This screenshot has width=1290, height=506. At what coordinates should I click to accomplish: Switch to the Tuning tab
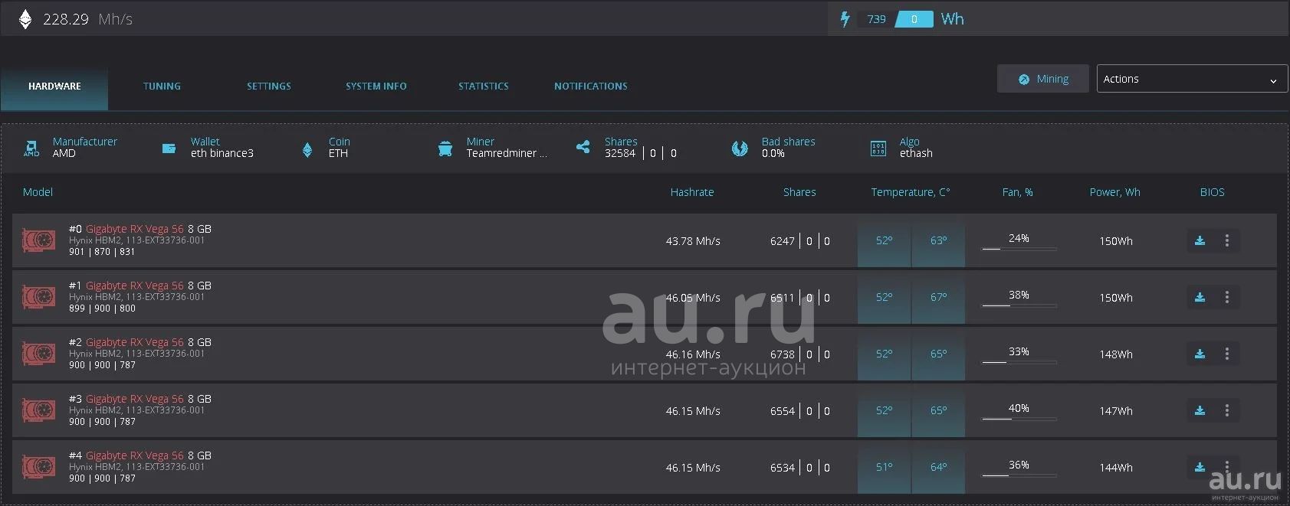click(162, 87)
